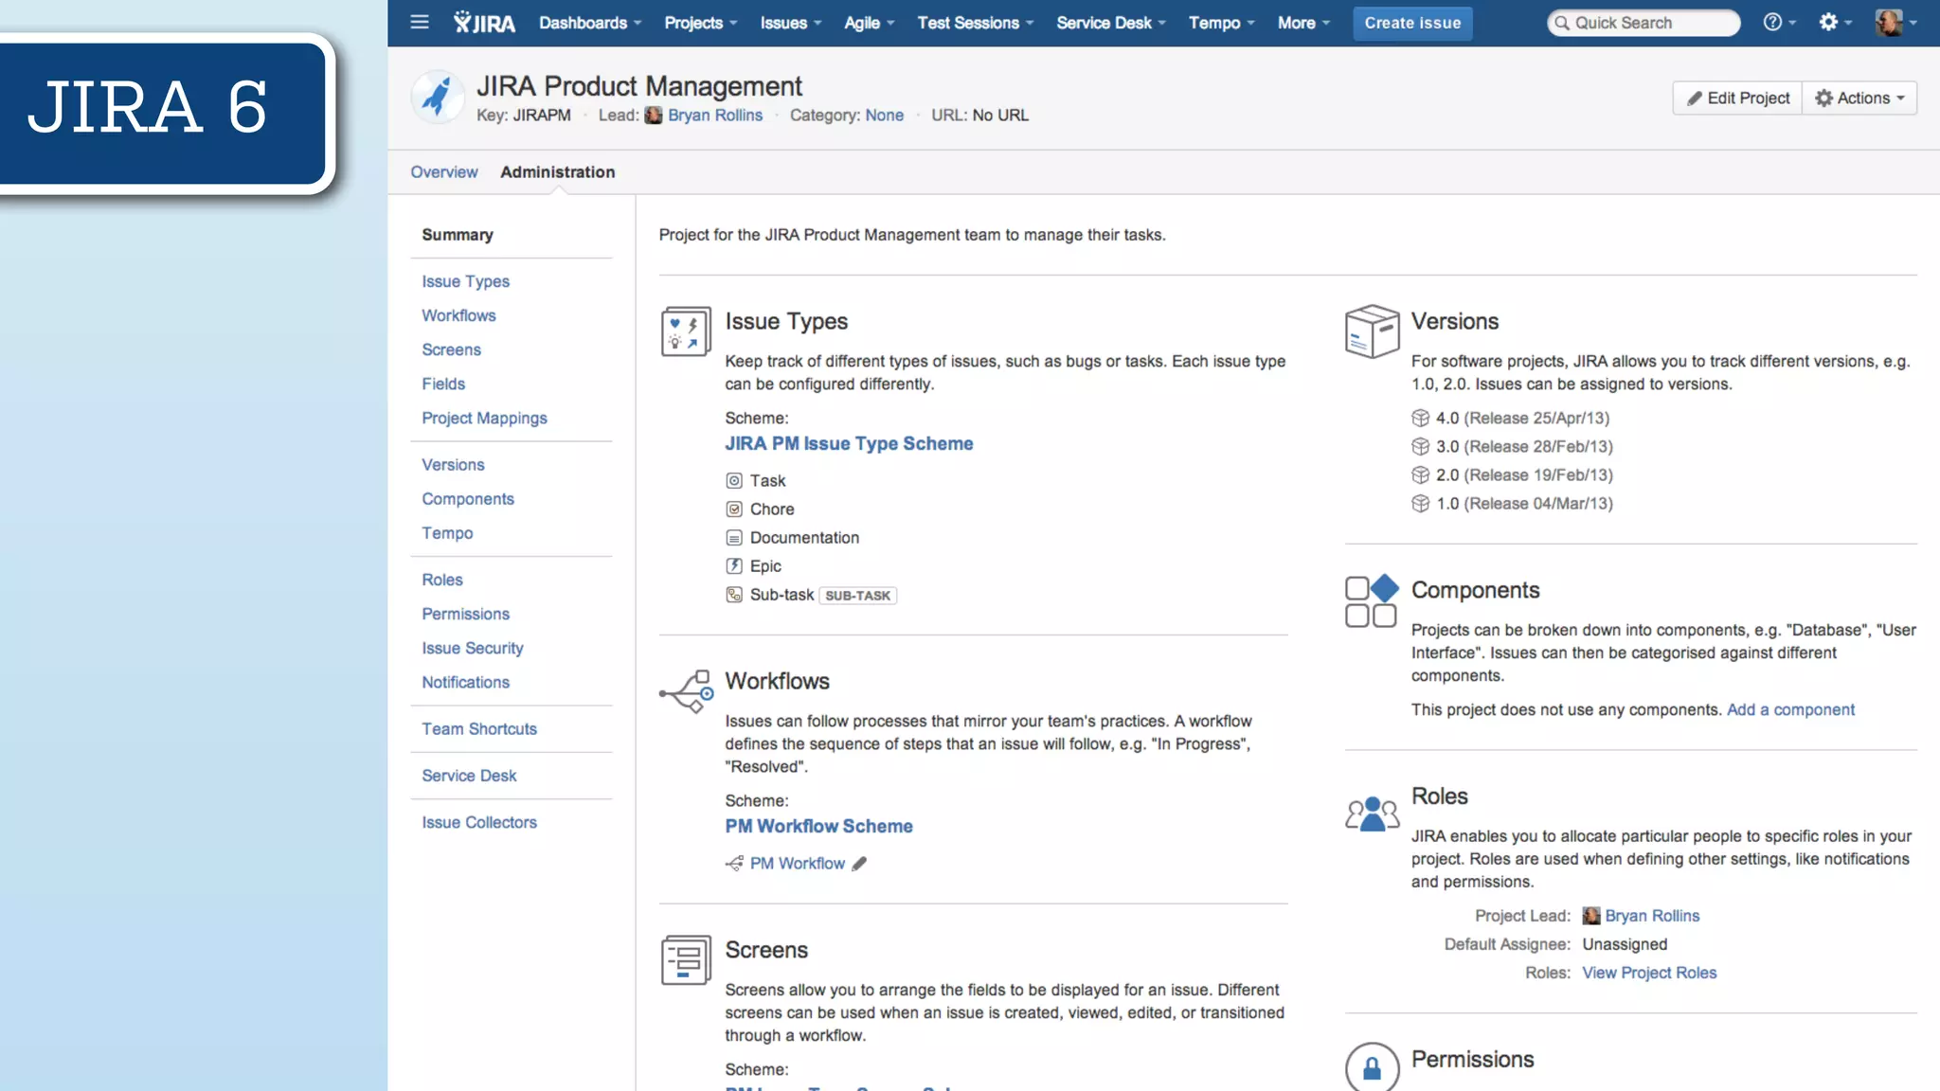The image size is (1940, 1091).
Task: Open the JIRA PM Issue Type Scheme link
Action: [x=849, y=443]
